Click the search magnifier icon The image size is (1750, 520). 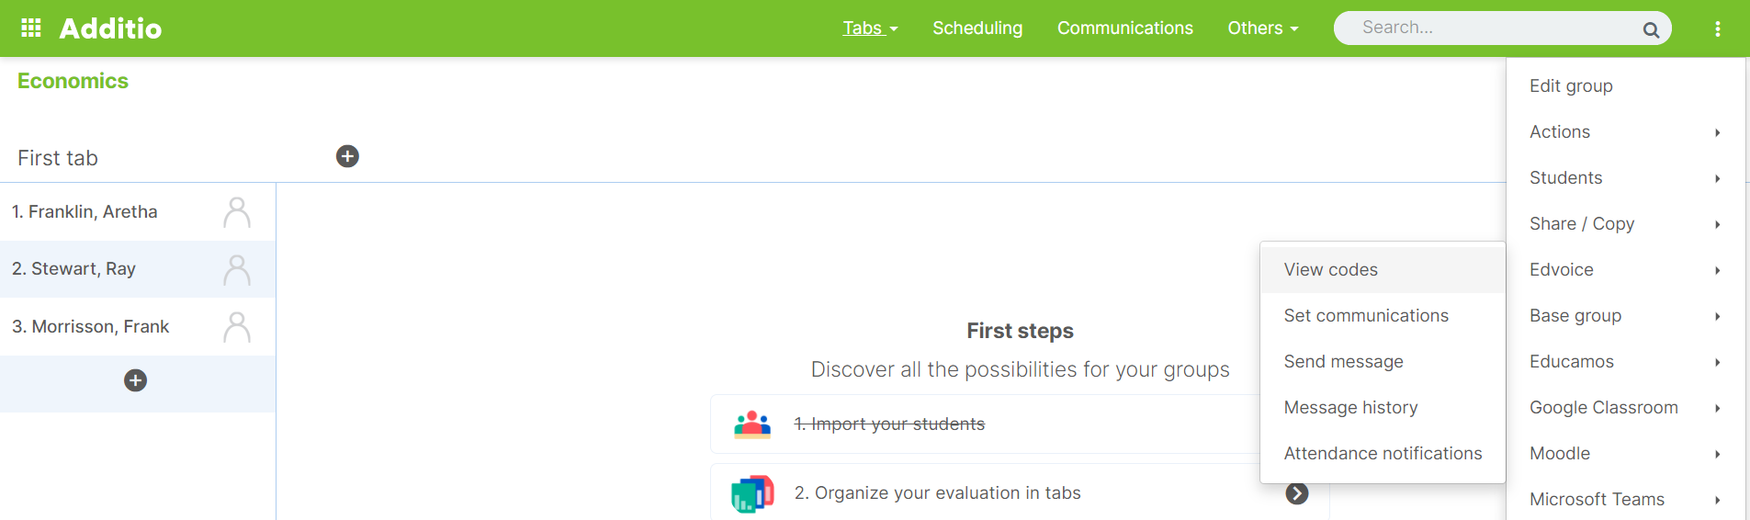coord(1651,29)
